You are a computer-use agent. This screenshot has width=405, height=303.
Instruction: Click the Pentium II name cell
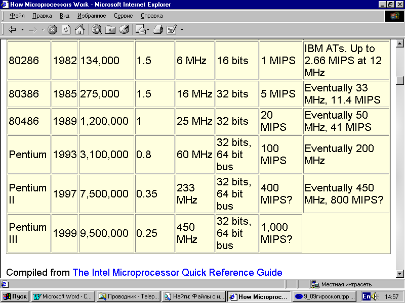(x=29, y=194)
